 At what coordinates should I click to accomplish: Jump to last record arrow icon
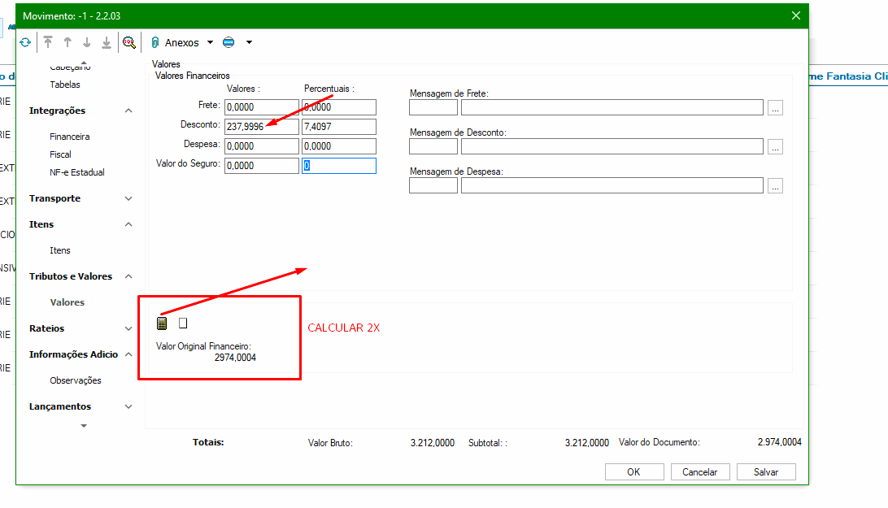(x=107, y=42)
